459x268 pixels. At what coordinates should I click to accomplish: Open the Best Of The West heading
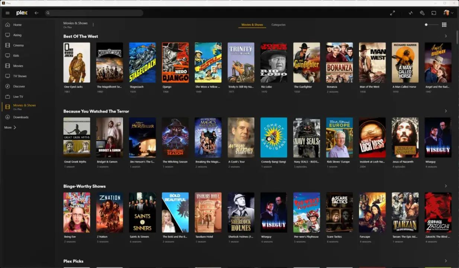(x=81, y=36)
